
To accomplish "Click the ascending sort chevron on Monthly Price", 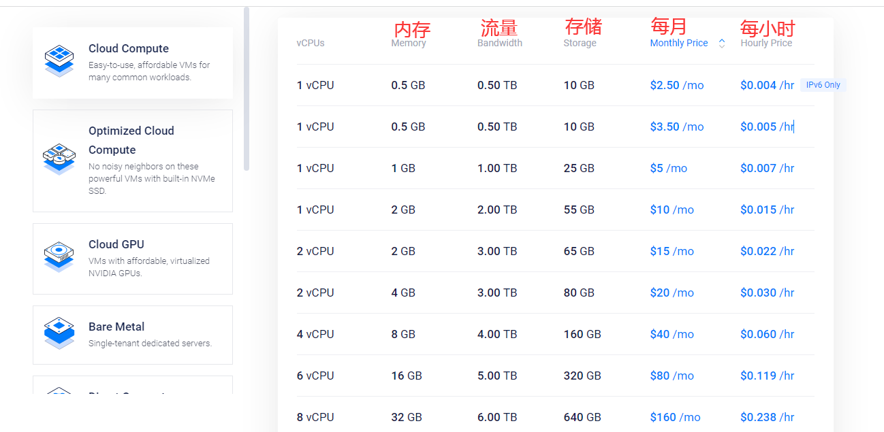I will point(721,39).
